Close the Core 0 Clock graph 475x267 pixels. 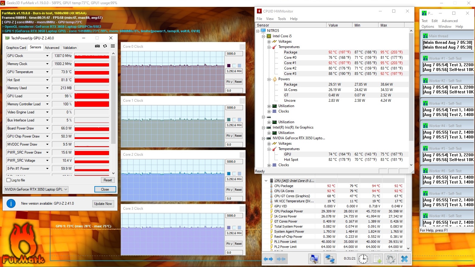click(242, 47)
